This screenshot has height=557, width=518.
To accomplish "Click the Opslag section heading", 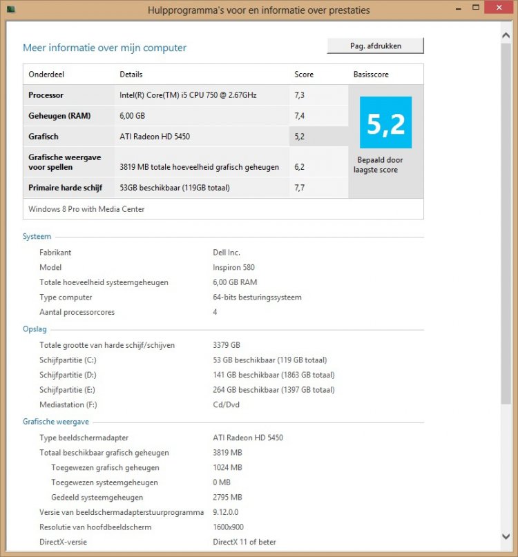I will 35,329.
